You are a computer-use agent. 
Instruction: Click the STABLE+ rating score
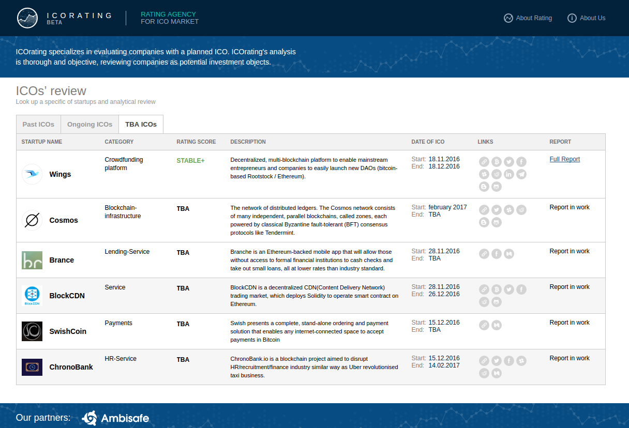(190, 161)
